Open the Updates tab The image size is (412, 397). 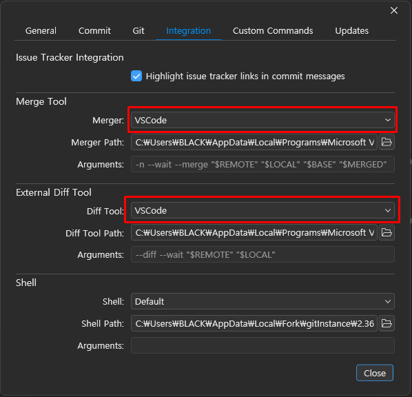coord(351,31)
